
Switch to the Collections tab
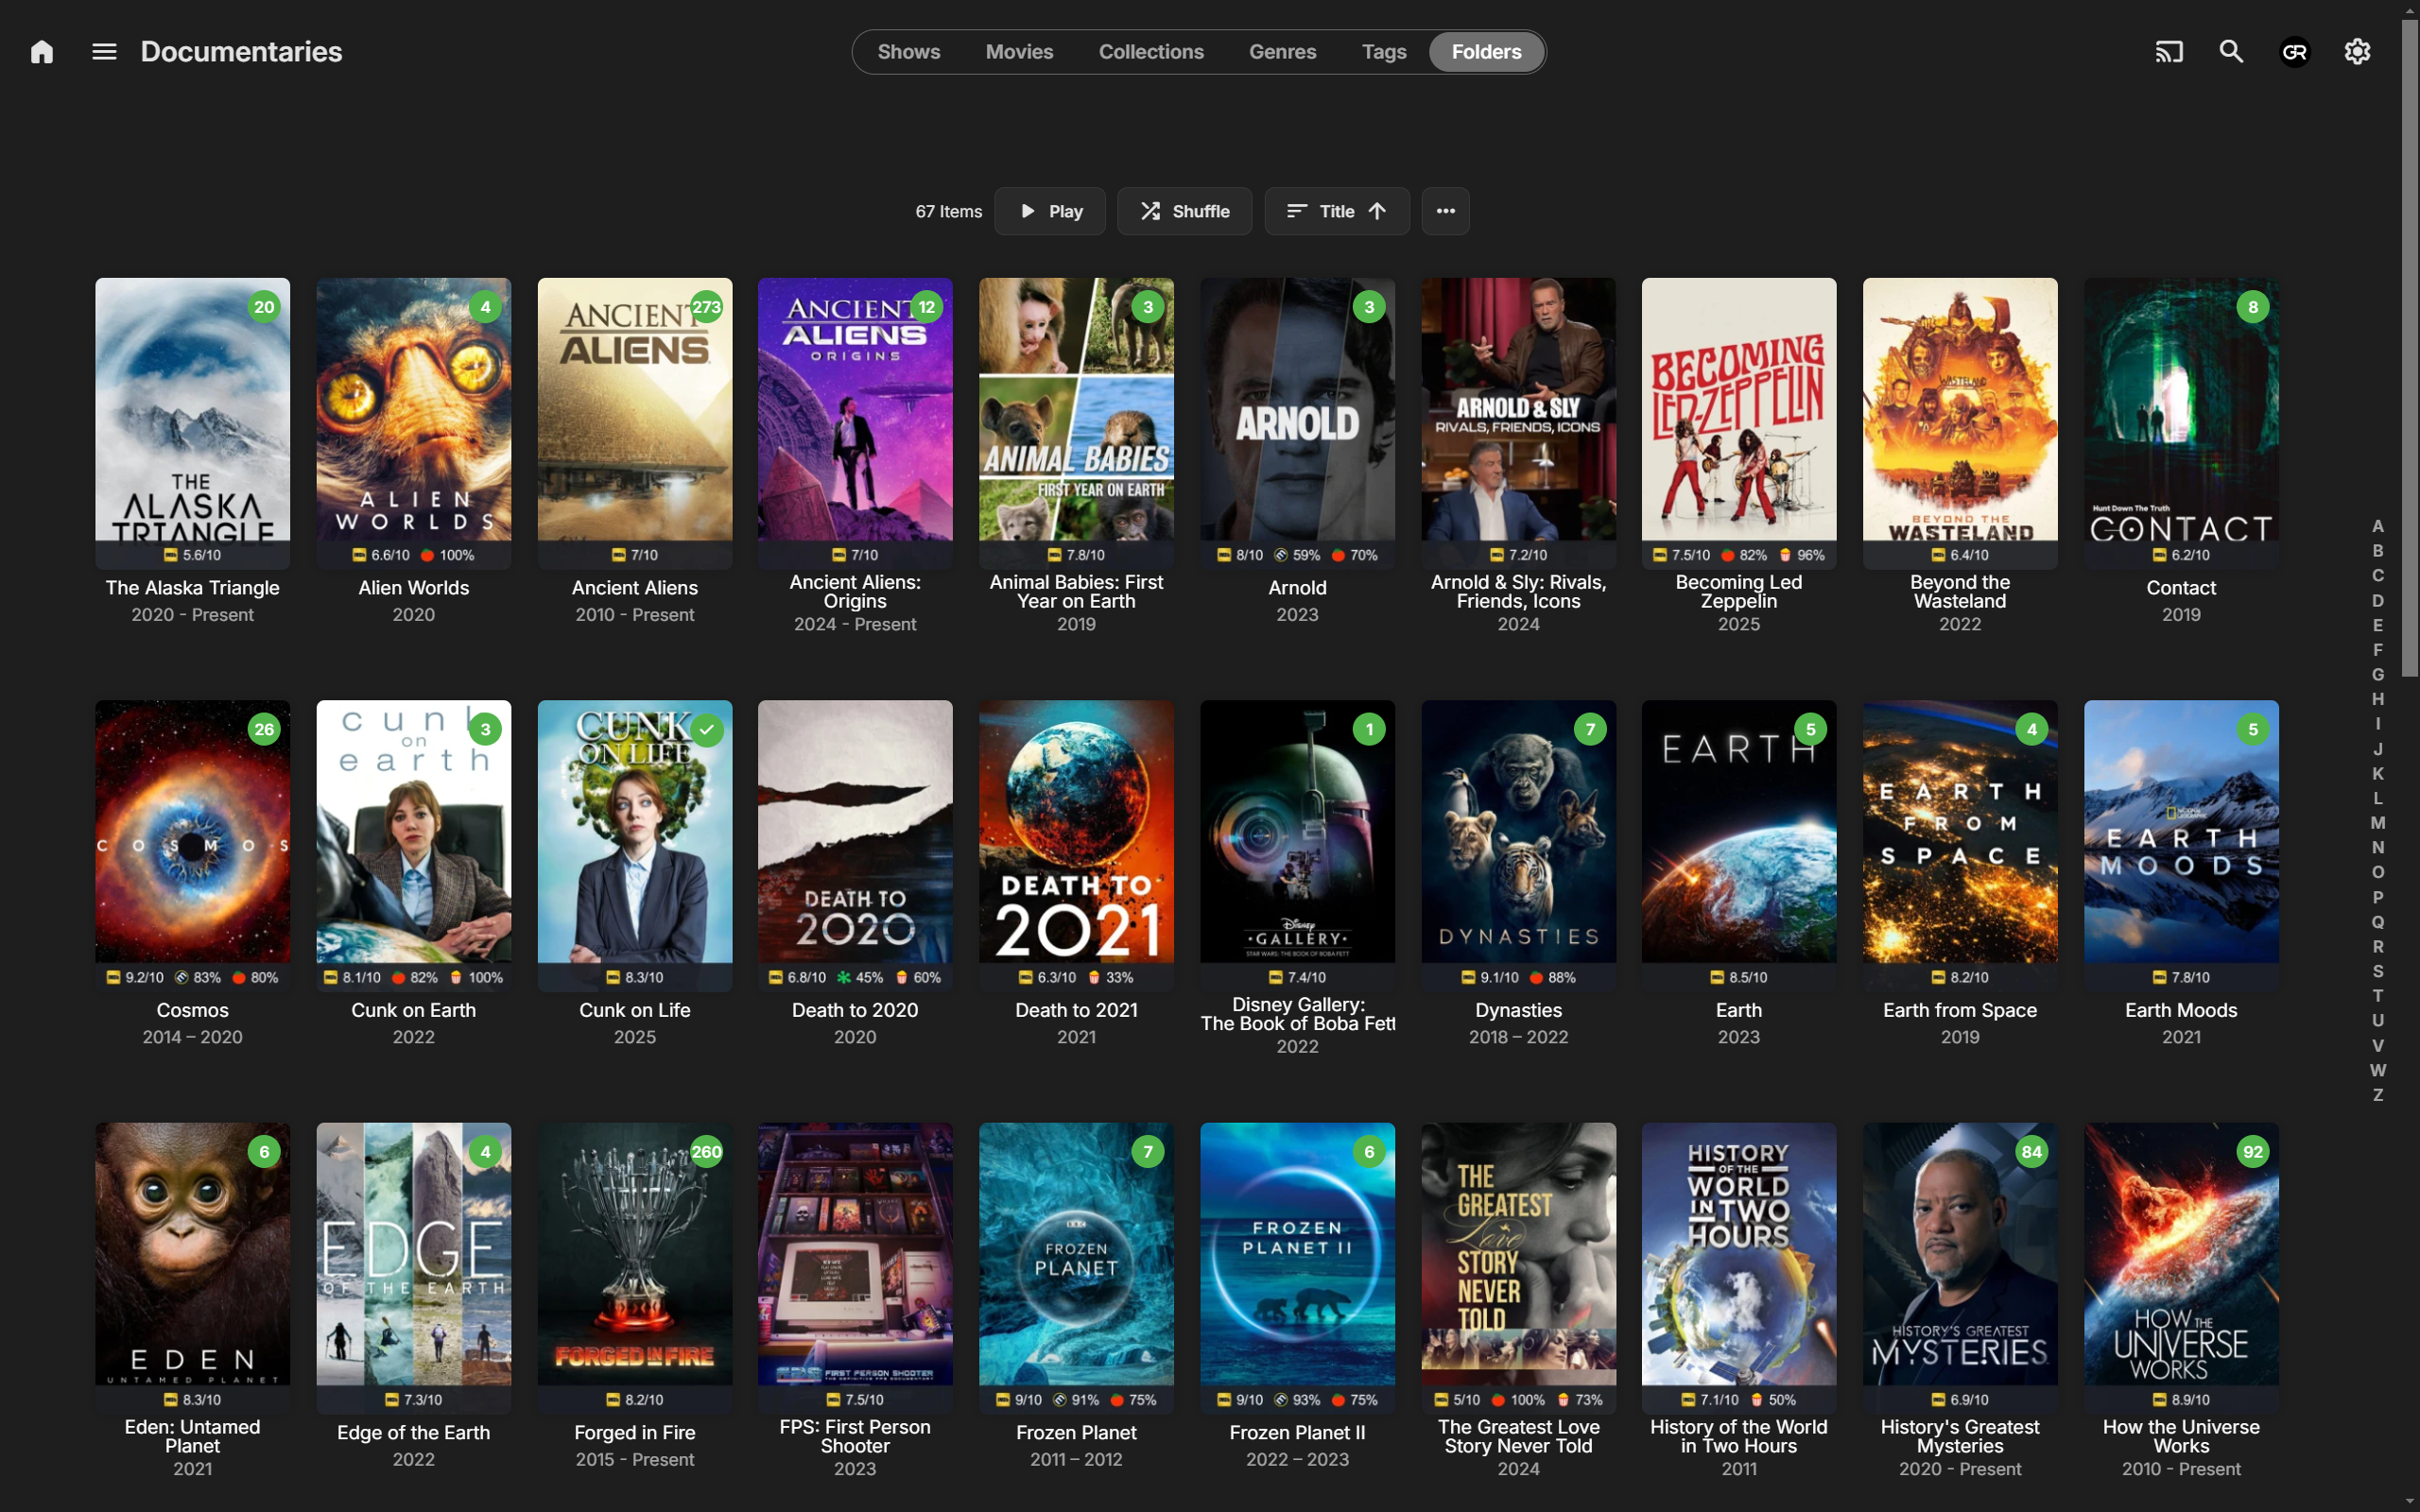[1150, 52]
